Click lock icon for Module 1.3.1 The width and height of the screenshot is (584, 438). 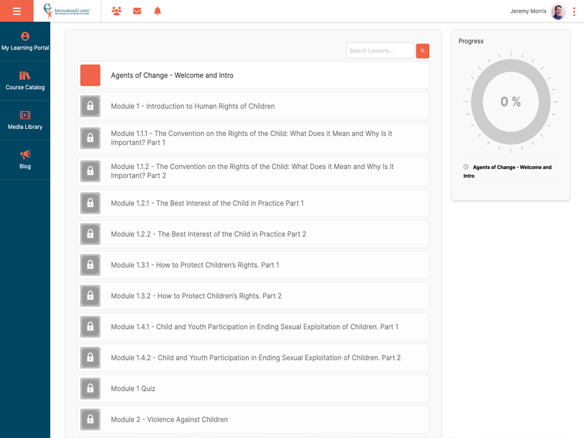click(x=90, y=265)
